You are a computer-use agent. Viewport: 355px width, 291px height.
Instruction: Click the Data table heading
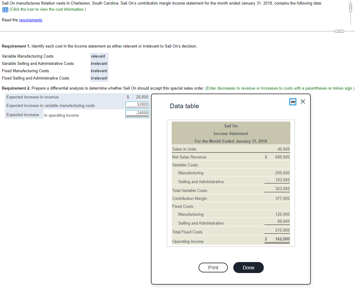click(x=184, y=106)
